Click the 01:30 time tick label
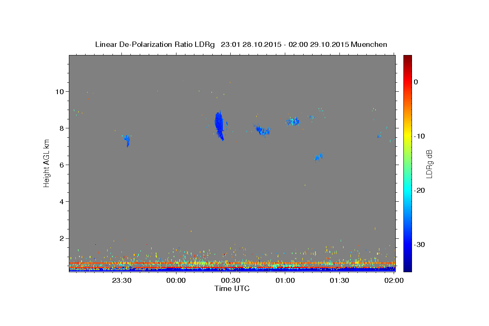 (x=339, y=281)
